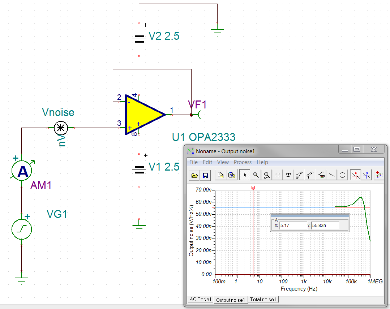This screenshot has width=390, height=309.
Task: Toggle the grid dots icon
Action: click(x=277, y=175)
